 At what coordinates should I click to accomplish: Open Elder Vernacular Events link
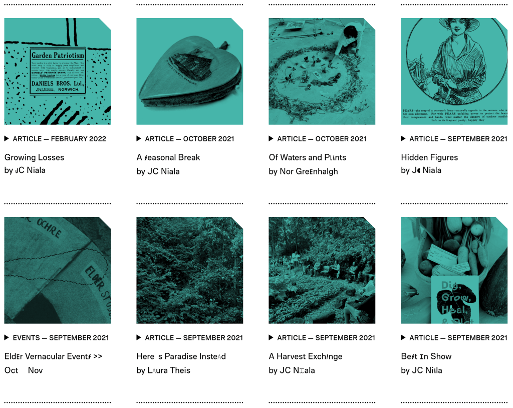click(53, 356)
